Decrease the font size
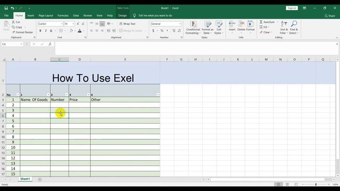The image size is (340, 191). click(x=83, y=24)
